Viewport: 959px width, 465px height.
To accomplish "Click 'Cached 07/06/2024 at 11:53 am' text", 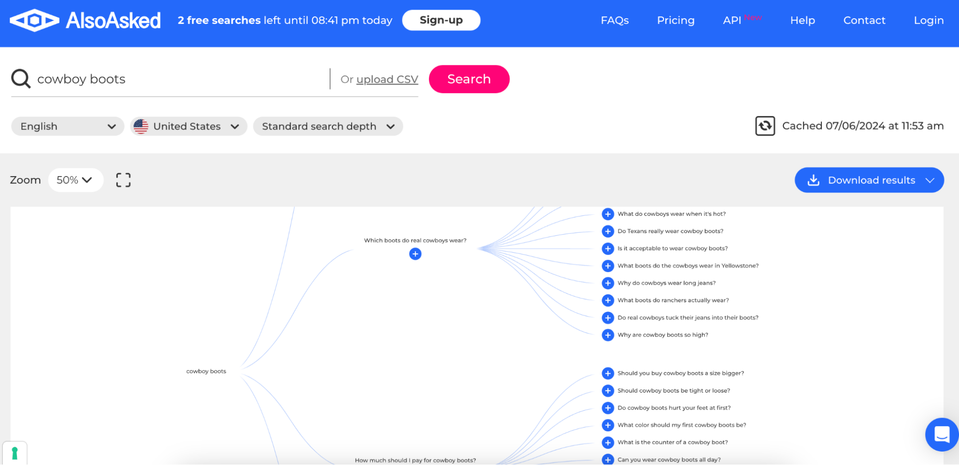I will point(863,126).
